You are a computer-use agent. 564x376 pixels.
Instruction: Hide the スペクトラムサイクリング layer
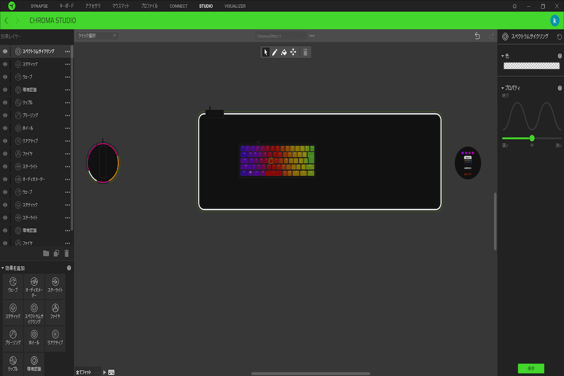tap(5, 51)
